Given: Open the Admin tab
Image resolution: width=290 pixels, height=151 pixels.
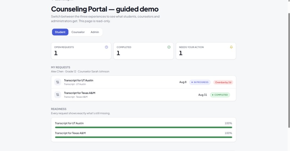Looking at the screenshot, I should pyautogui.click(x=95, y=32).
